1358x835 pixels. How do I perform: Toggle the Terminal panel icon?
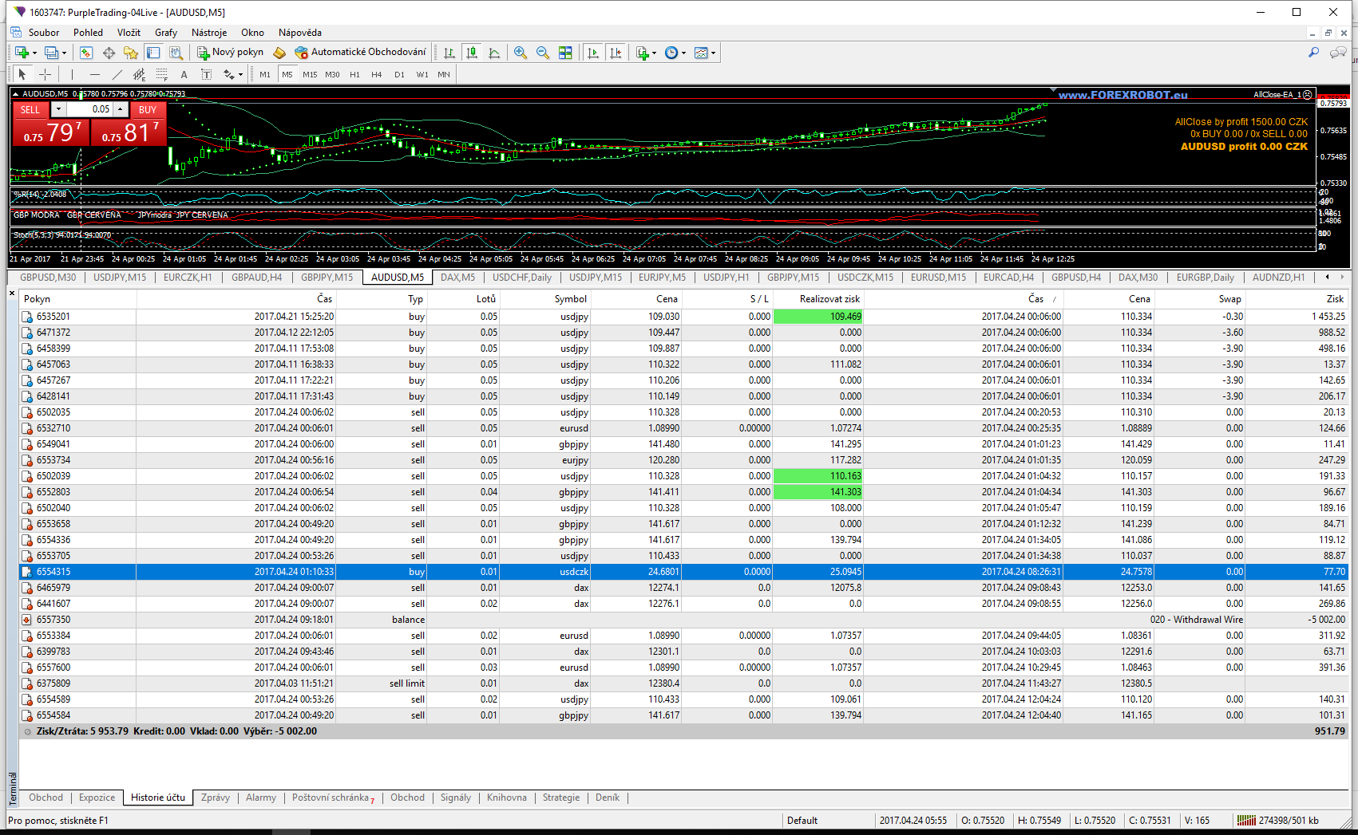(x=153, y=53)
